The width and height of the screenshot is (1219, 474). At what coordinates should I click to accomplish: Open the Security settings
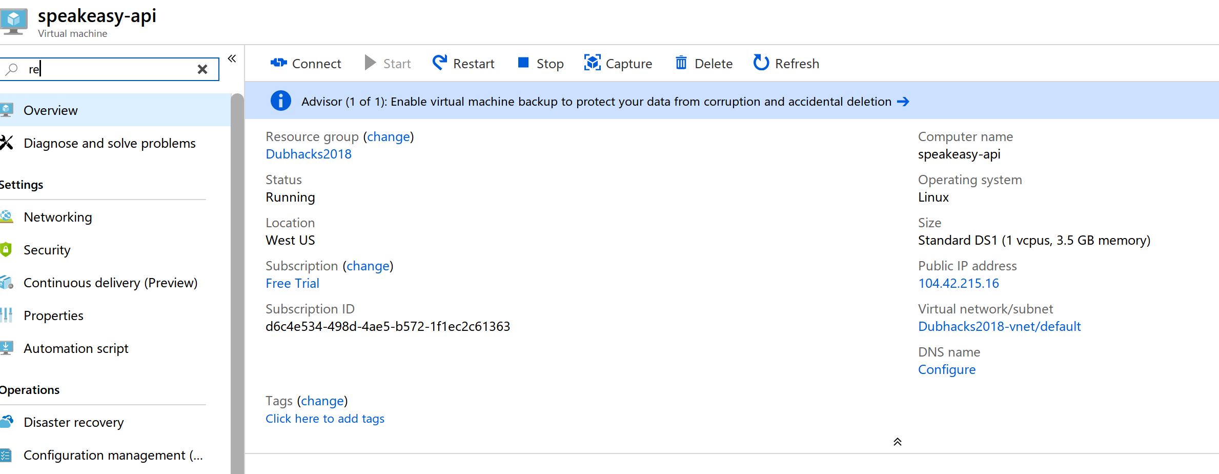115,250
